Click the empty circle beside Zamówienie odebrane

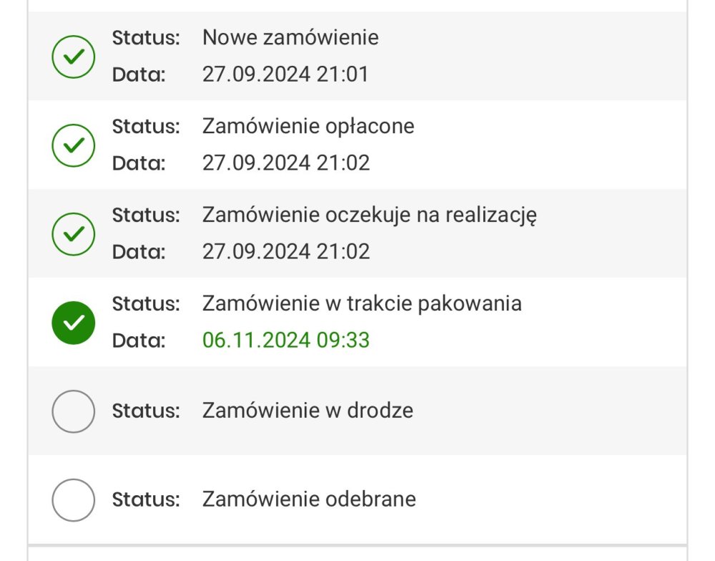(x=74, y=499)
